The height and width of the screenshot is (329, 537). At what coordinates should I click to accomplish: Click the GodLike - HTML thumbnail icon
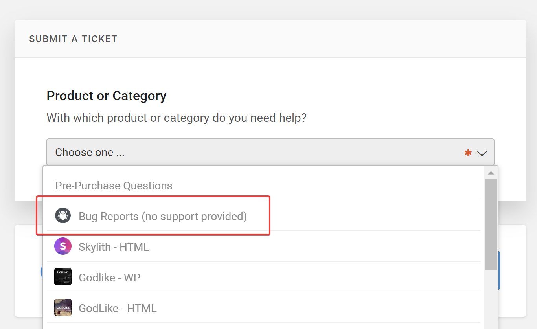coord(63,308)
